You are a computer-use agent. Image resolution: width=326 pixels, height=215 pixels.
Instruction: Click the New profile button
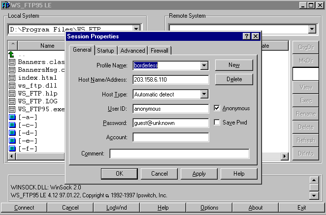point(234,65)
